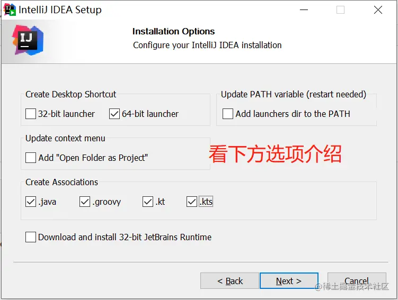398x300 pixels.
Task: Uncheck the .java file association
Action: [x=31, y=202]
